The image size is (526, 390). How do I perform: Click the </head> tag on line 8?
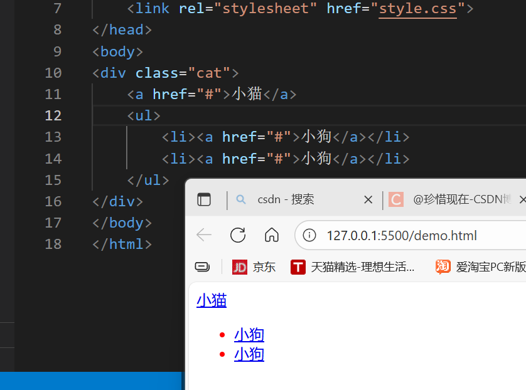[x=122, y=30]
